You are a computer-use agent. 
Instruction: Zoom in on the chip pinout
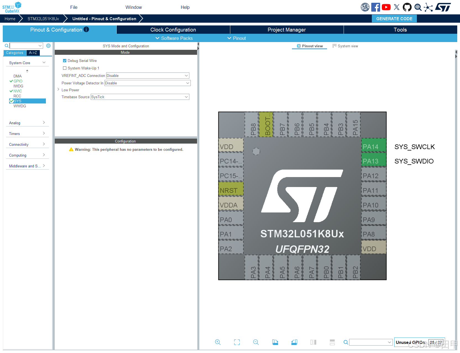tap(218, 342)
